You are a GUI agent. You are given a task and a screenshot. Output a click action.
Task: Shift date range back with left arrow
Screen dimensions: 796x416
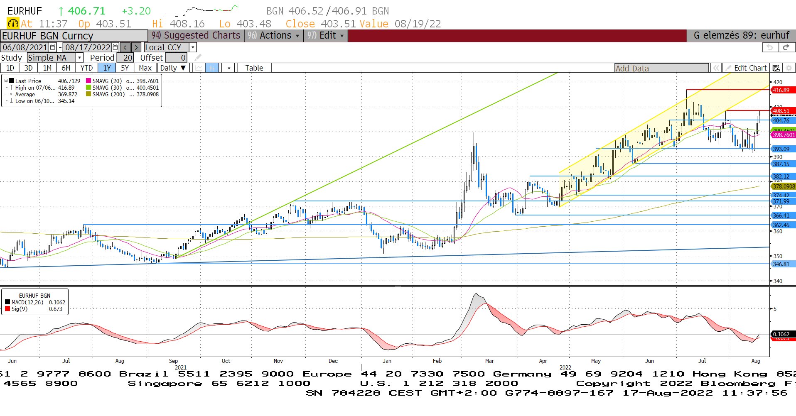(x=125, y=47)
